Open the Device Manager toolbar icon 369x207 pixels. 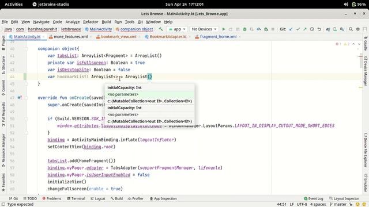pos(335,29)
